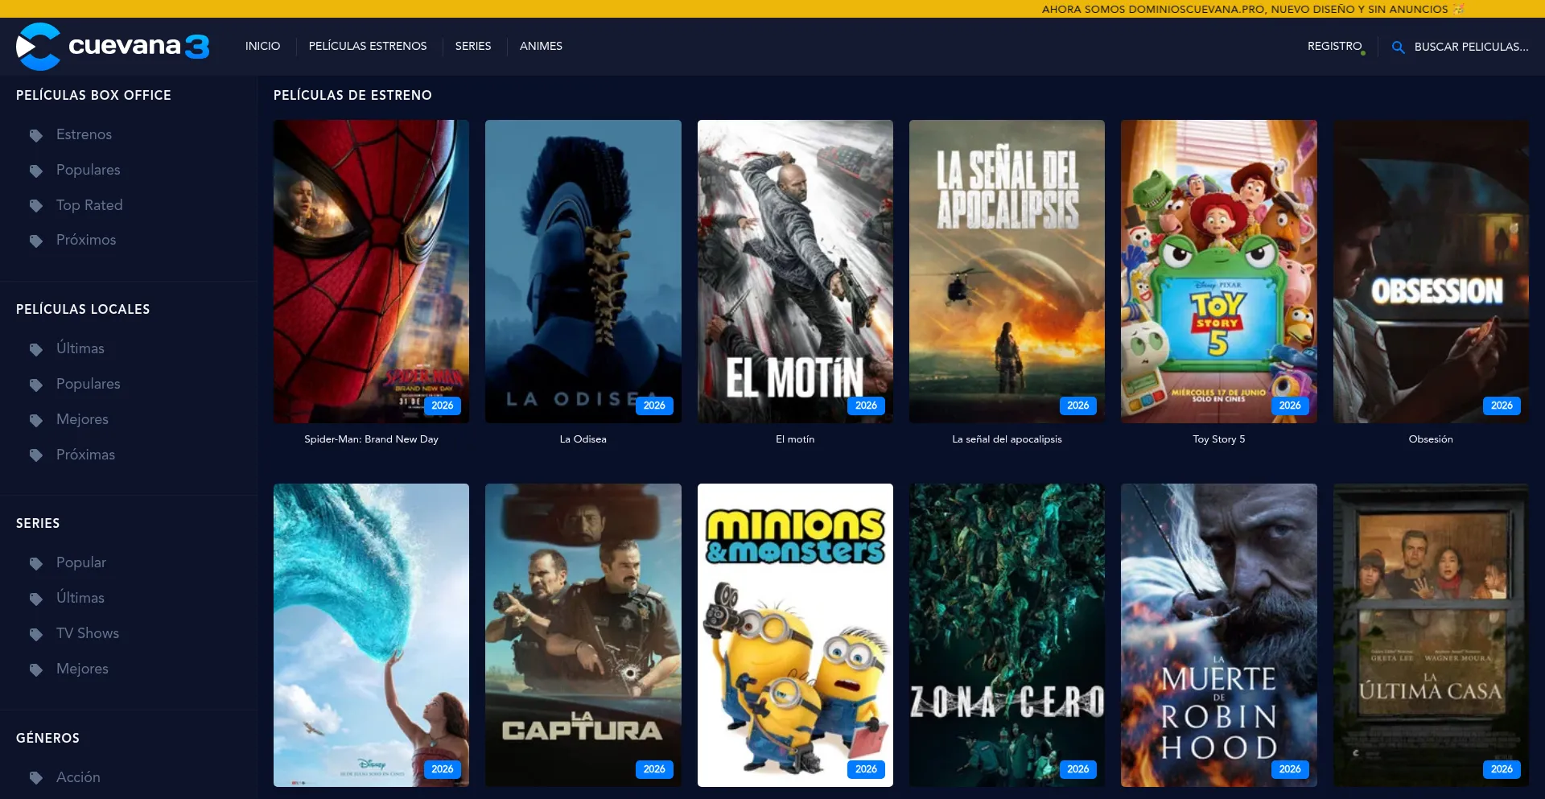This screenshot has height=799, width=1545.
Task: Open Popular series list
Action: coord(81,562)
